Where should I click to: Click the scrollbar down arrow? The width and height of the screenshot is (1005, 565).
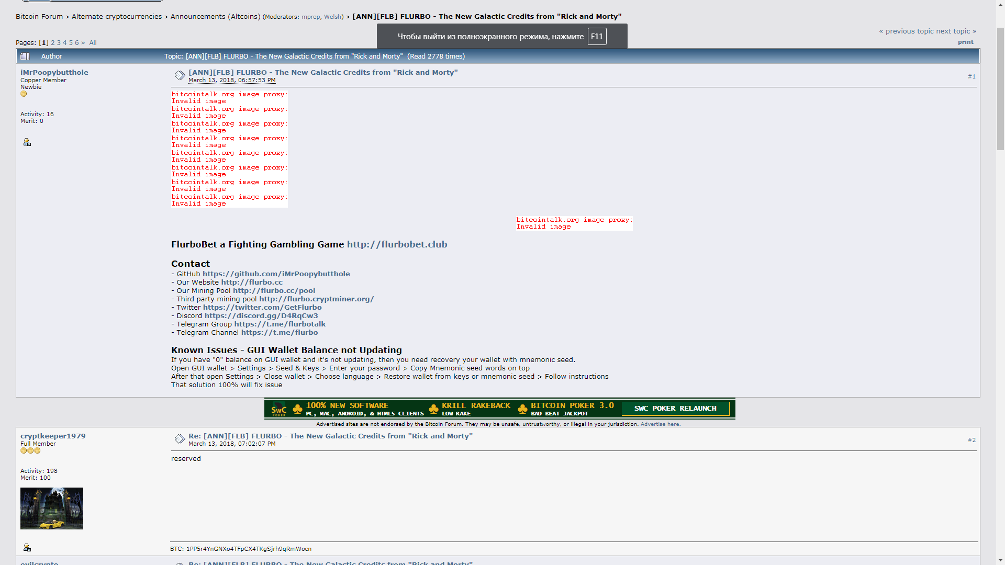coord(1000,560)
